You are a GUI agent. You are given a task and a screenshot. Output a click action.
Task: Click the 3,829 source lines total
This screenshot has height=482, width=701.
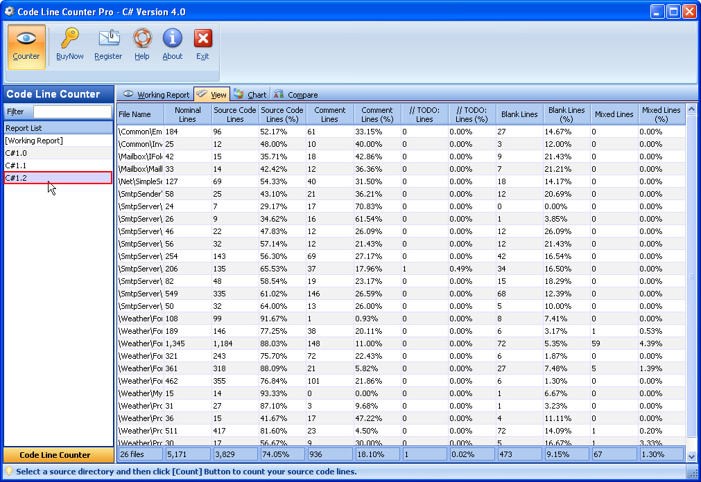click(x=235, y=454)
